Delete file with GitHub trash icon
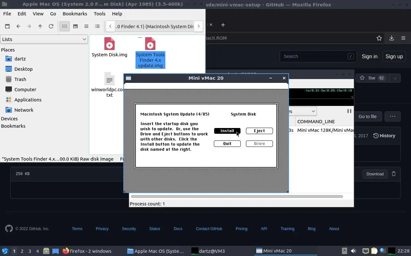Screen dimensions: 411x256 point(394,174)
